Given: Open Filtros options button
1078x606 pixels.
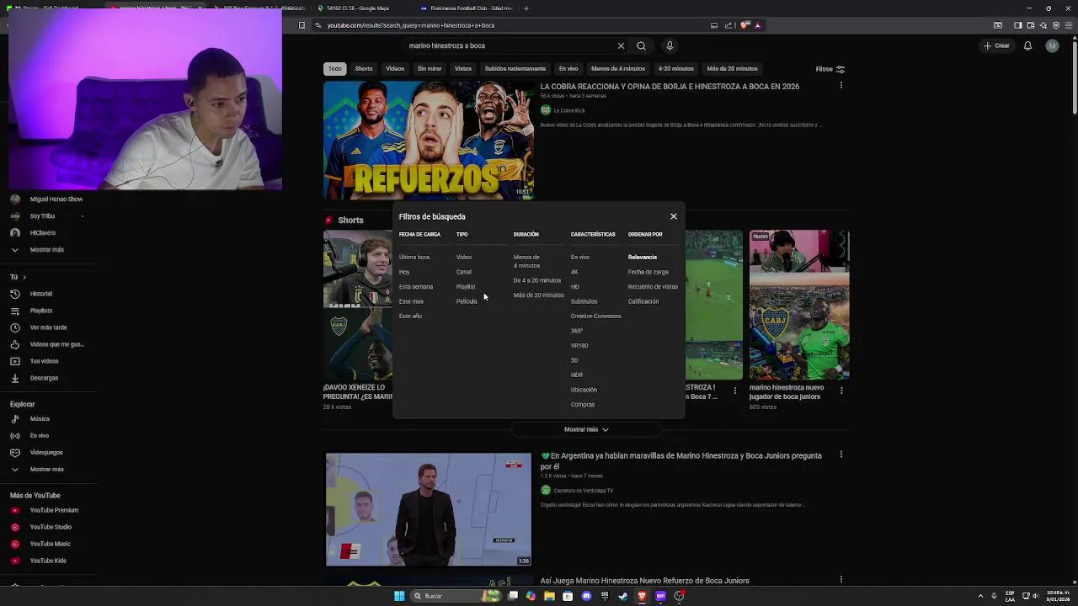Looking at the screenshot, I should [830, 69].
